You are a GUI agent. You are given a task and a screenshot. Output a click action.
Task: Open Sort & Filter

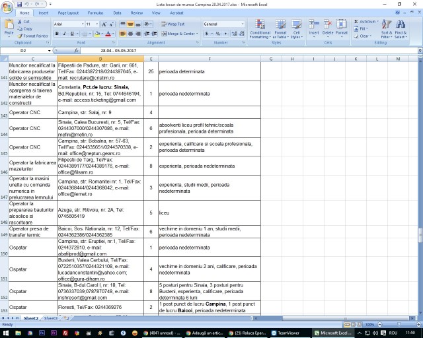point(386,29)
